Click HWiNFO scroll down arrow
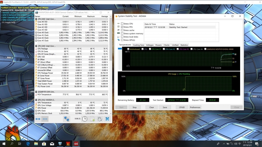The width and height of the screenshot is (262, 147). point(111,114)
